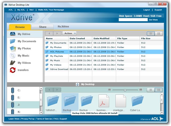
Task: Open the My Photos sidebar icon
Action: [13, 48]
